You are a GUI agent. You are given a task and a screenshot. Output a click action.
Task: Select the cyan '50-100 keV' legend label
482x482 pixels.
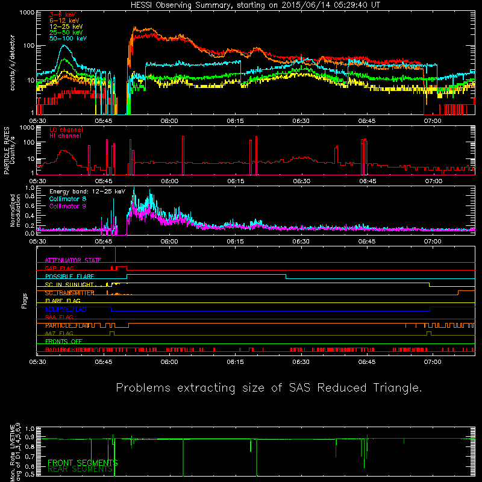point(68,39)
